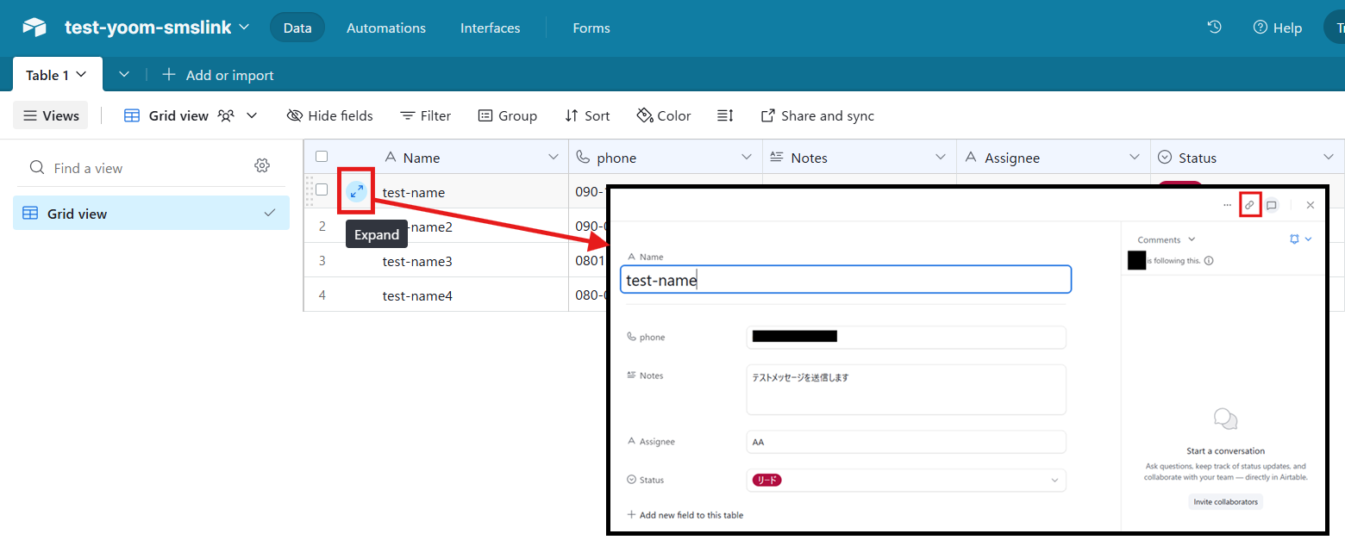The width and height of the screenshot is (1345, 540).
Task: Switch to the Automations tab
Action: (x=385, y=28)
